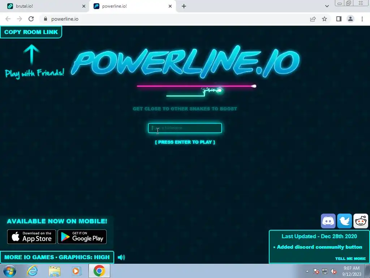This screenshot has width=370, height=278.
Task: Open the Chrome three-dot menu
Action: [362, 19]
